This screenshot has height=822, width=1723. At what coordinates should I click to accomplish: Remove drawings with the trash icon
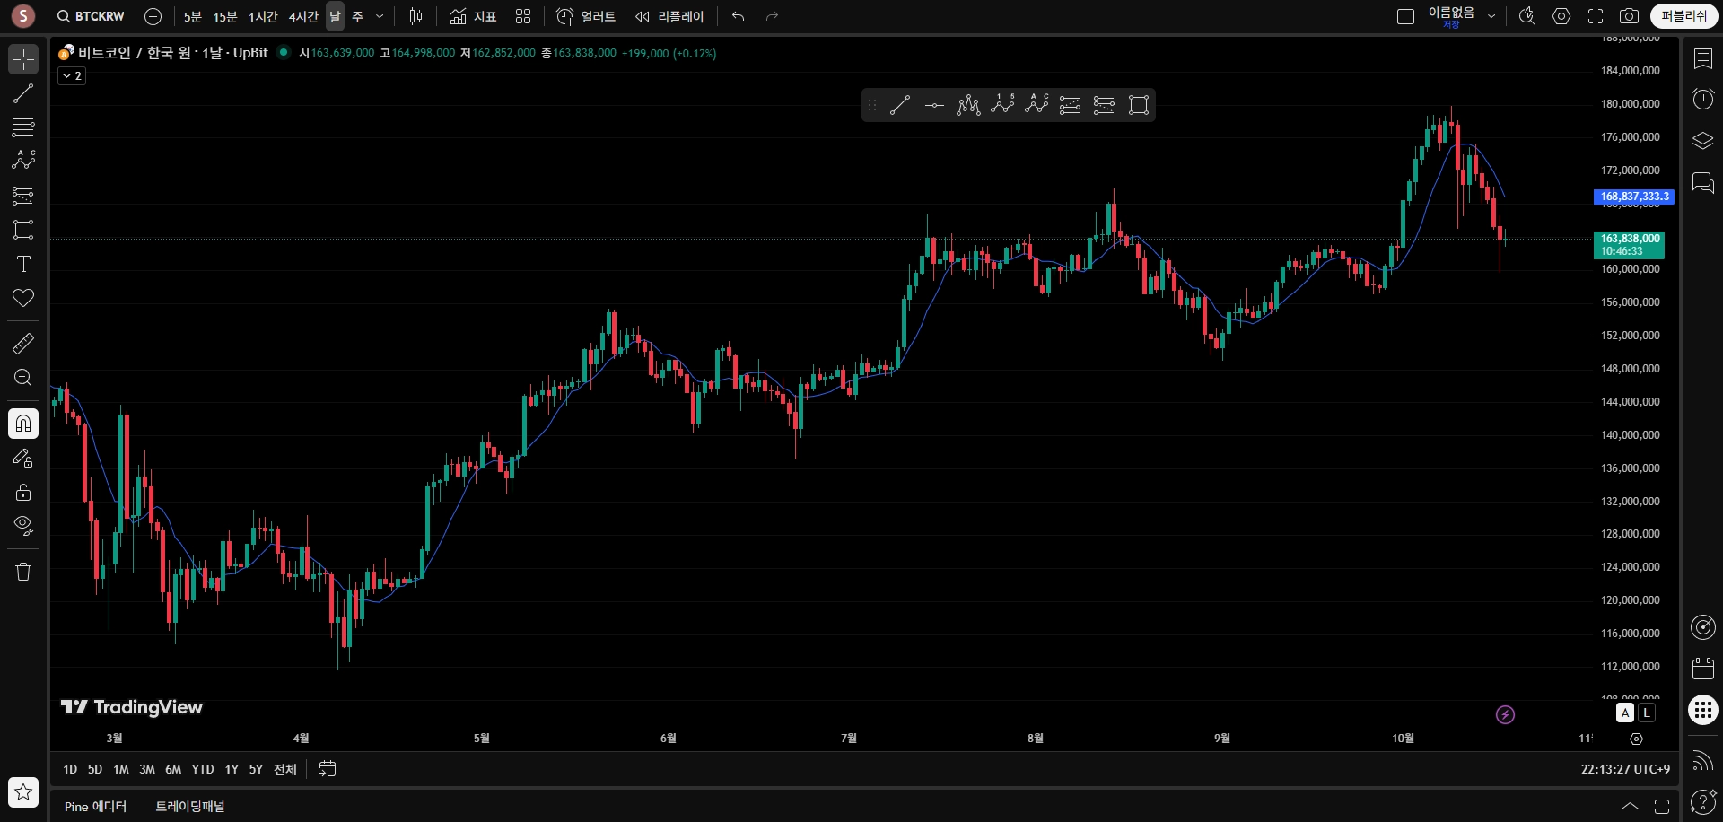pyautogui.click(x=23, y=572)
